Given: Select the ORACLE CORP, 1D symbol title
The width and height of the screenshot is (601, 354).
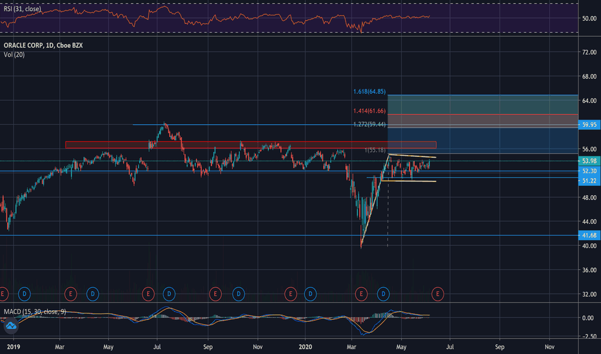Looking at the screenshot, I should click(x=43, y=45).
